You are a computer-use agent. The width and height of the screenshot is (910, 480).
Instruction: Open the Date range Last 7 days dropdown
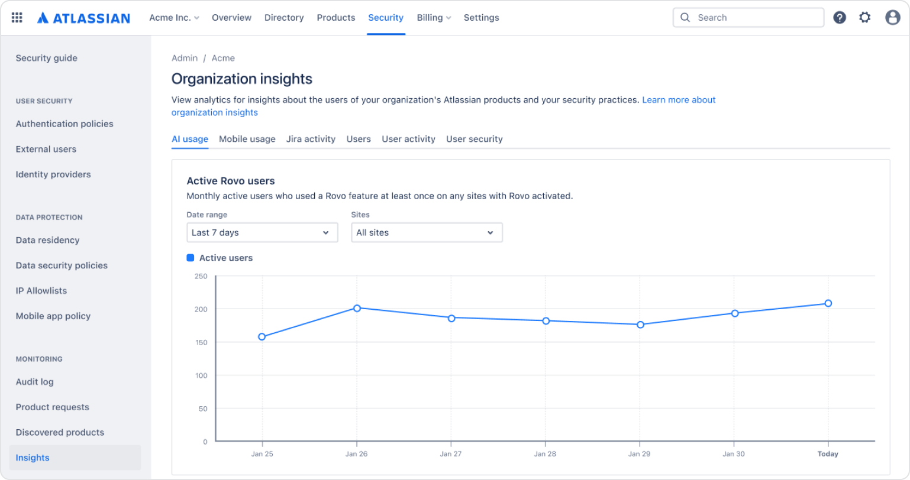pyautogui.click(x=262, y=232)
